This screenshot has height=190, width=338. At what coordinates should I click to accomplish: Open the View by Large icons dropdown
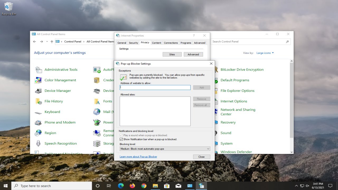(265, 53)
